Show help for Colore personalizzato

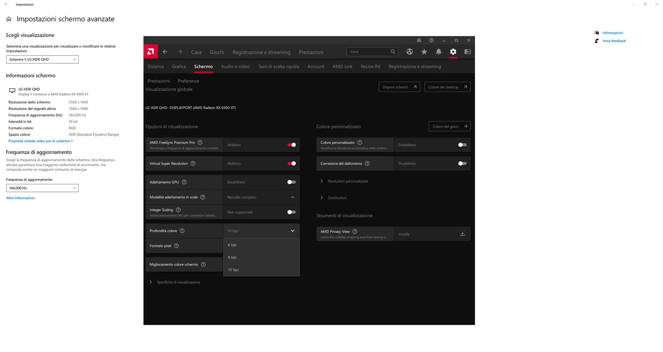point(360,142)
